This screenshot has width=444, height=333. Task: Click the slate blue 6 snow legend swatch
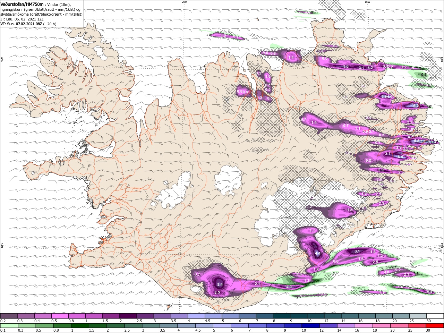pyautogui.click(x=247, y=316)
